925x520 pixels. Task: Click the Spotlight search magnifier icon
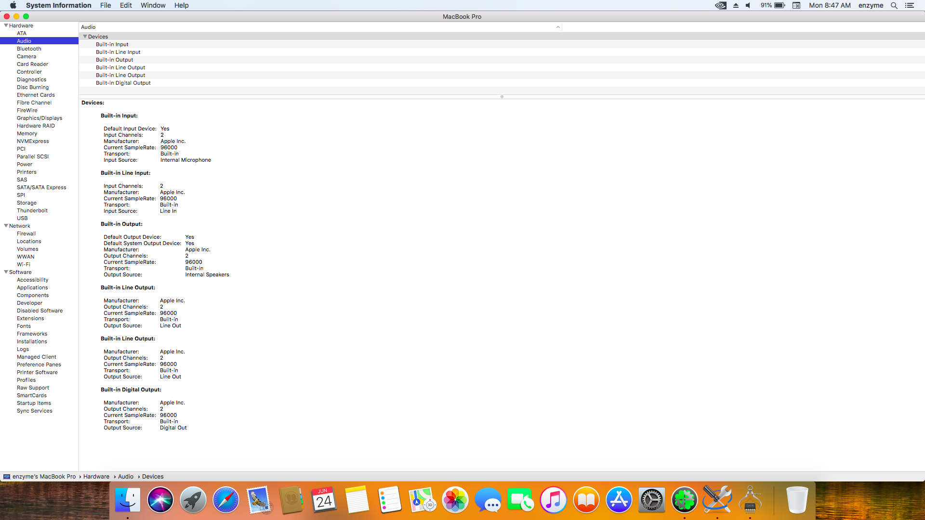click(x=894, y=5)
